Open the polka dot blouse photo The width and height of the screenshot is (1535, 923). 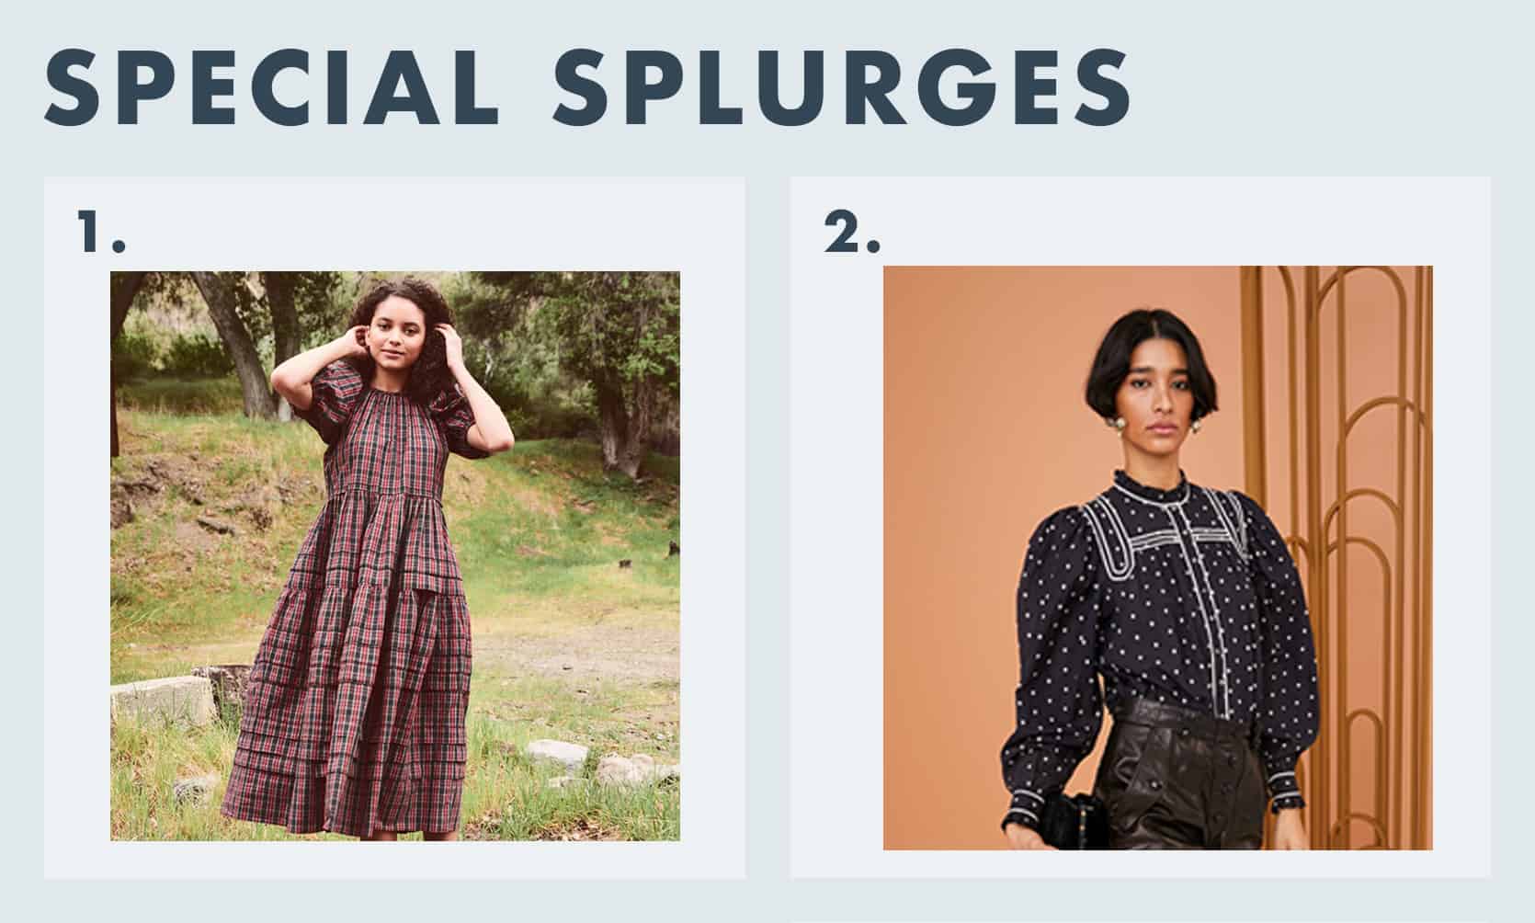(1158, 558)
